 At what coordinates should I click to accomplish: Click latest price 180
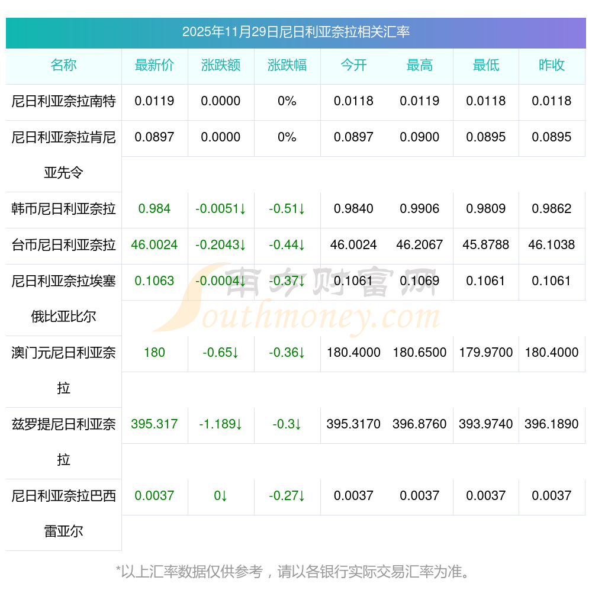pyautogui.click(x=155, y=353)
